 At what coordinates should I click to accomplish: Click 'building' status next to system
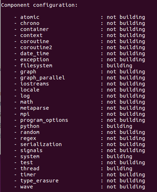point(119,156)
